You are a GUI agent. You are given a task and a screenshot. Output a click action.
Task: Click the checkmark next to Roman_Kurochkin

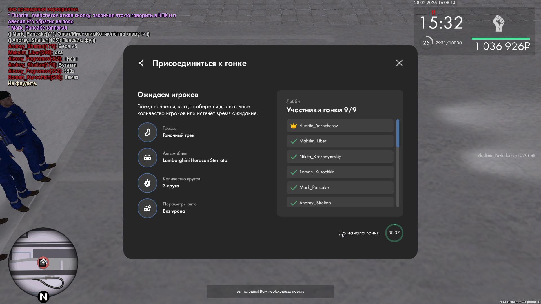point(294,172)
